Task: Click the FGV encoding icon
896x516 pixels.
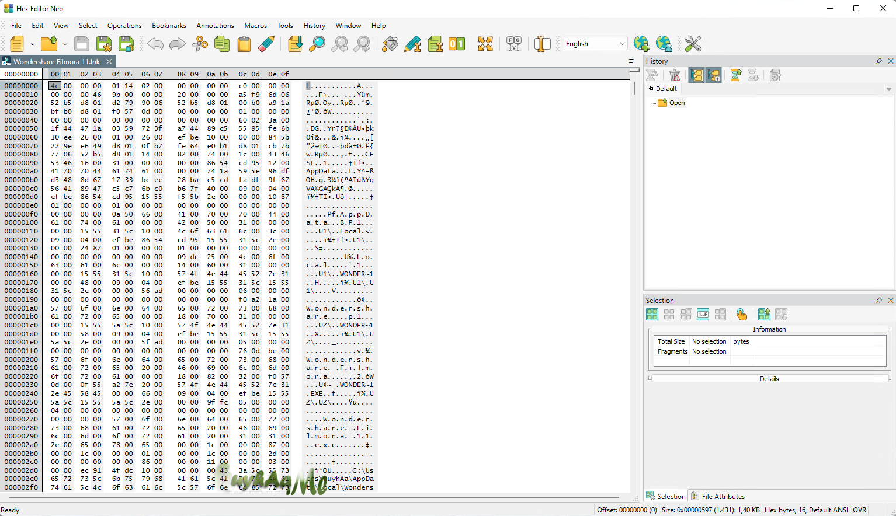Action: click(514, 44)
